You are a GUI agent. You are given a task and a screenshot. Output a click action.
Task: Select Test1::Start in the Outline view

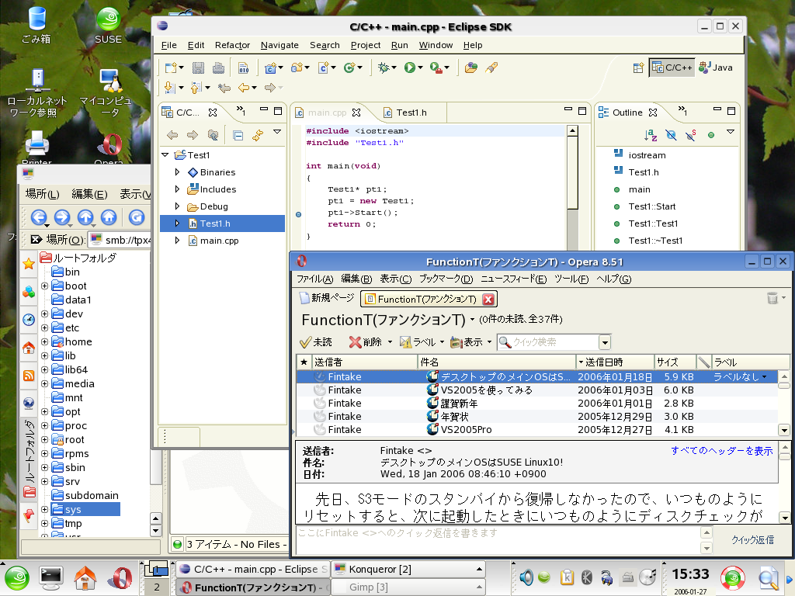pyautogui.click(x=651, y=206)
